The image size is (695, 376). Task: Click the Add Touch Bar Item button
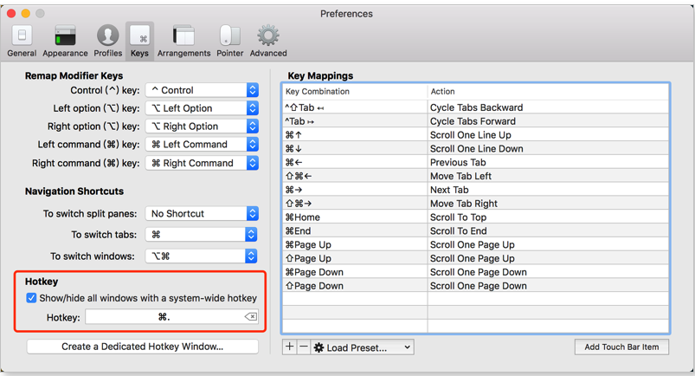tap(621, 347)
